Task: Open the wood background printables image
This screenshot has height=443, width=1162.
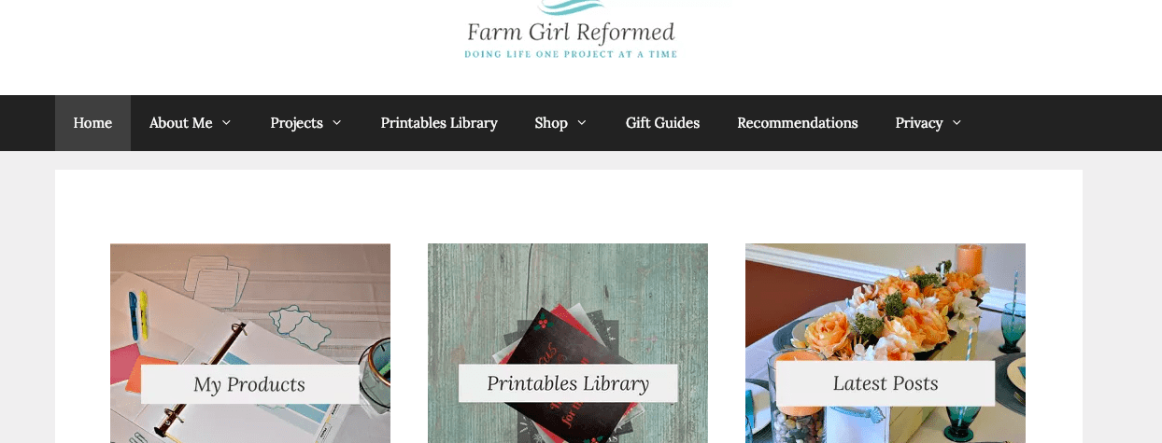Action: click(x=568, y=343)
